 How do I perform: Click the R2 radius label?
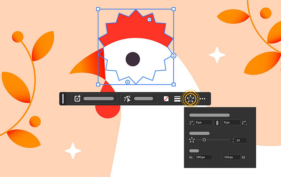point(244,157)
